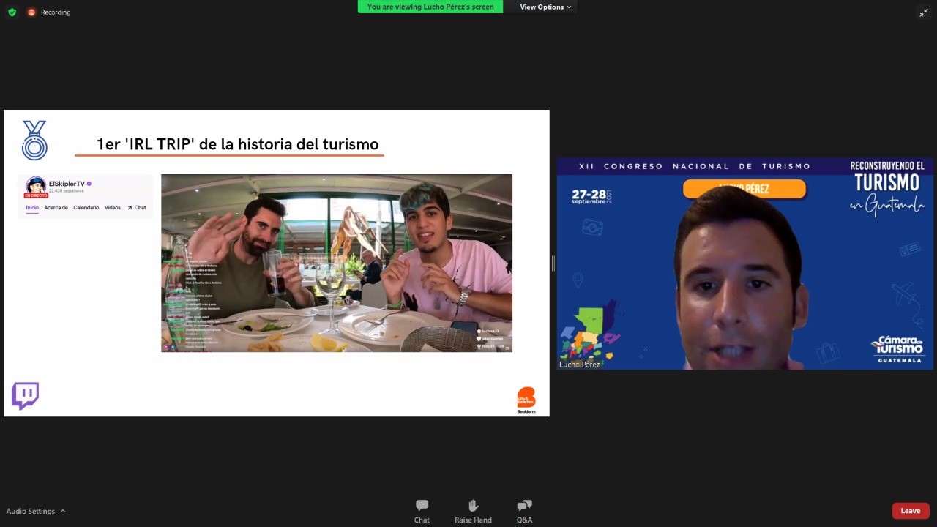The width and height of the screenshot is (937, 527).
Task: Click the screen sharing notification banner
Action: (x=430, y=7)
